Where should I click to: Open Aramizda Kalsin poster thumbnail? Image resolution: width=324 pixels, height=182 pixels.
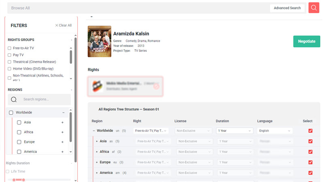(x=99, y=41)
